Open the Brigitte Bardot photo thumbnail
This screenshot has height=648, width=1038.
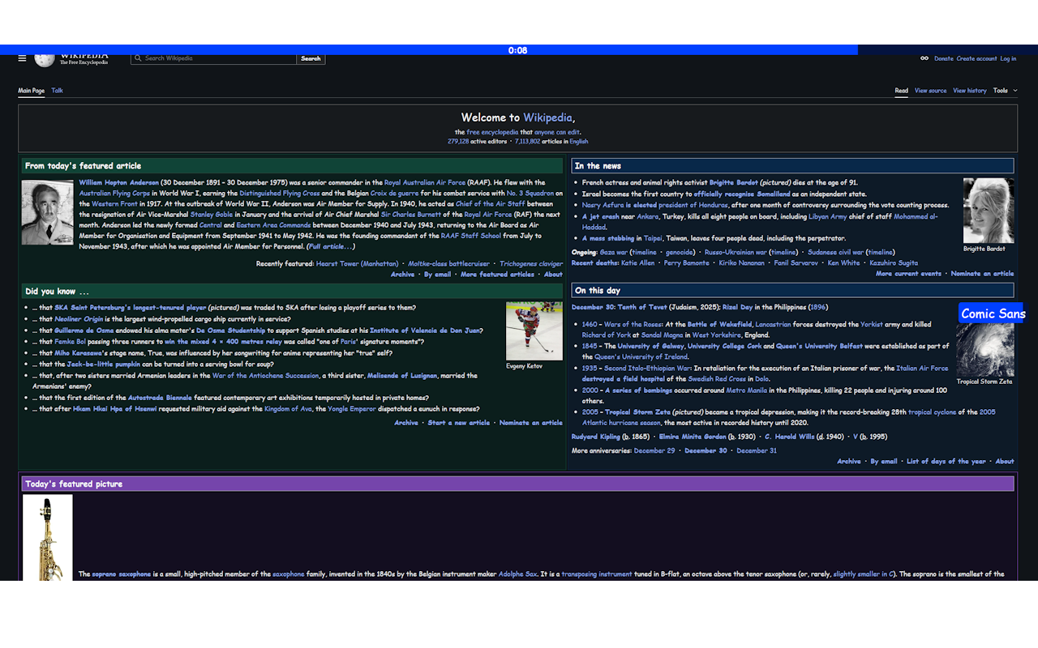(988, 211)
